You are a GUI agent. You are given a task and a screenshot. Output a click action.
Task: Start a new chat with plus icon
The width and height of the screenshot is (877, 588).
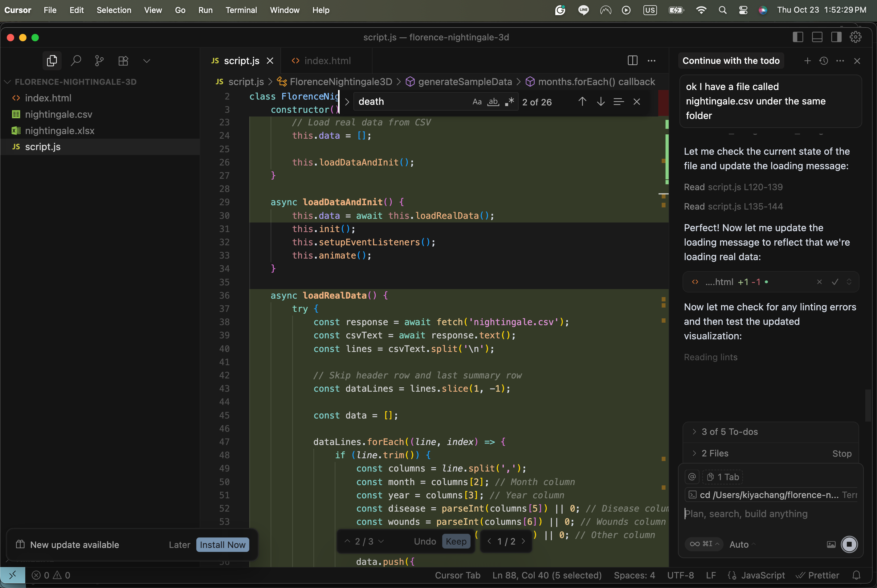807,61
